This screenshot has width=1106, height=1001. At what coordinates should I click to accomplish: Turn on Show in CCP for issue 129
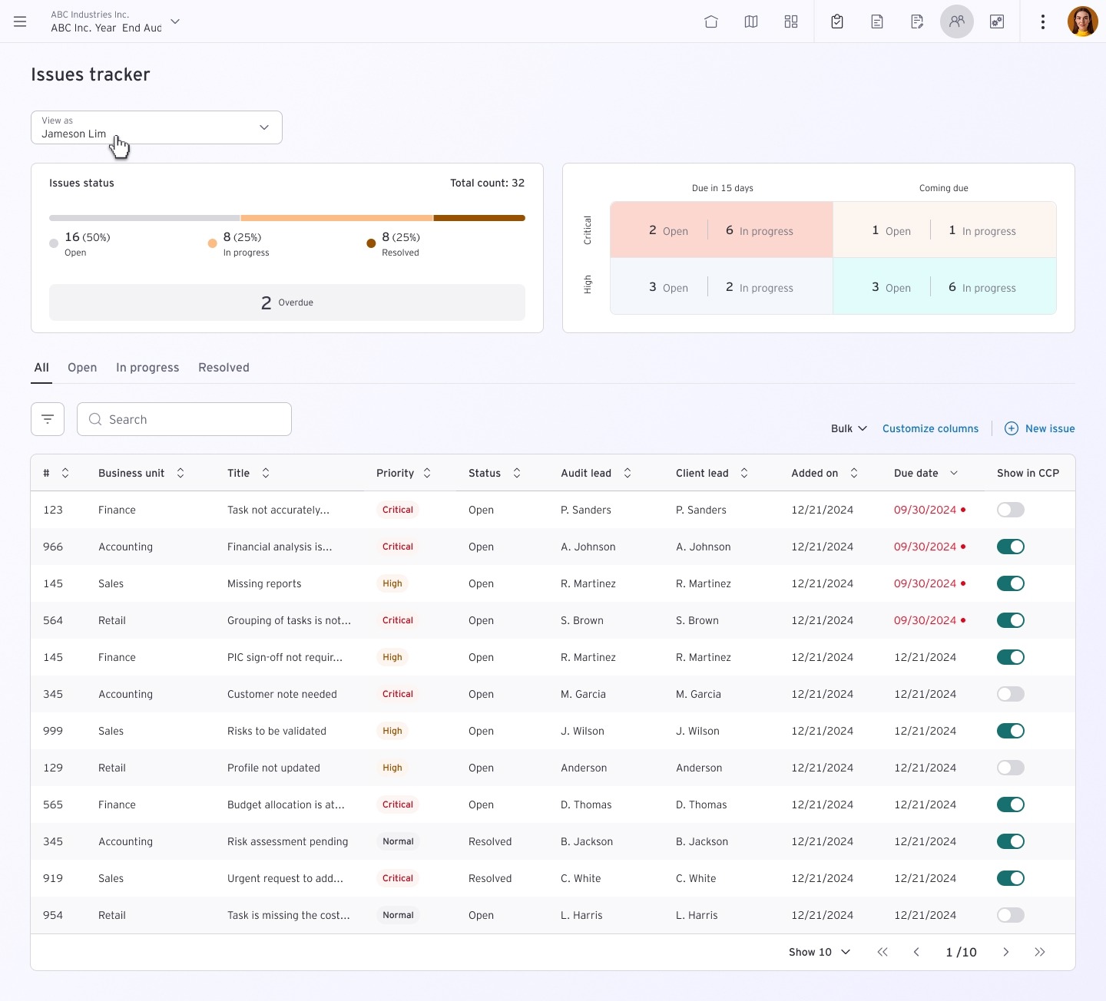click(x=1010, y=768)
